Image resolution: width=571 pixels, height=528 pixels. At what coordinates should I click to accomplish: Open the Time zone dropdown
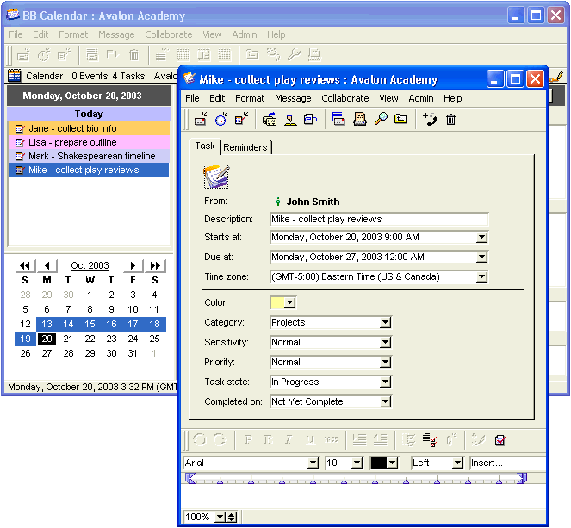click(x=481, y=277)
